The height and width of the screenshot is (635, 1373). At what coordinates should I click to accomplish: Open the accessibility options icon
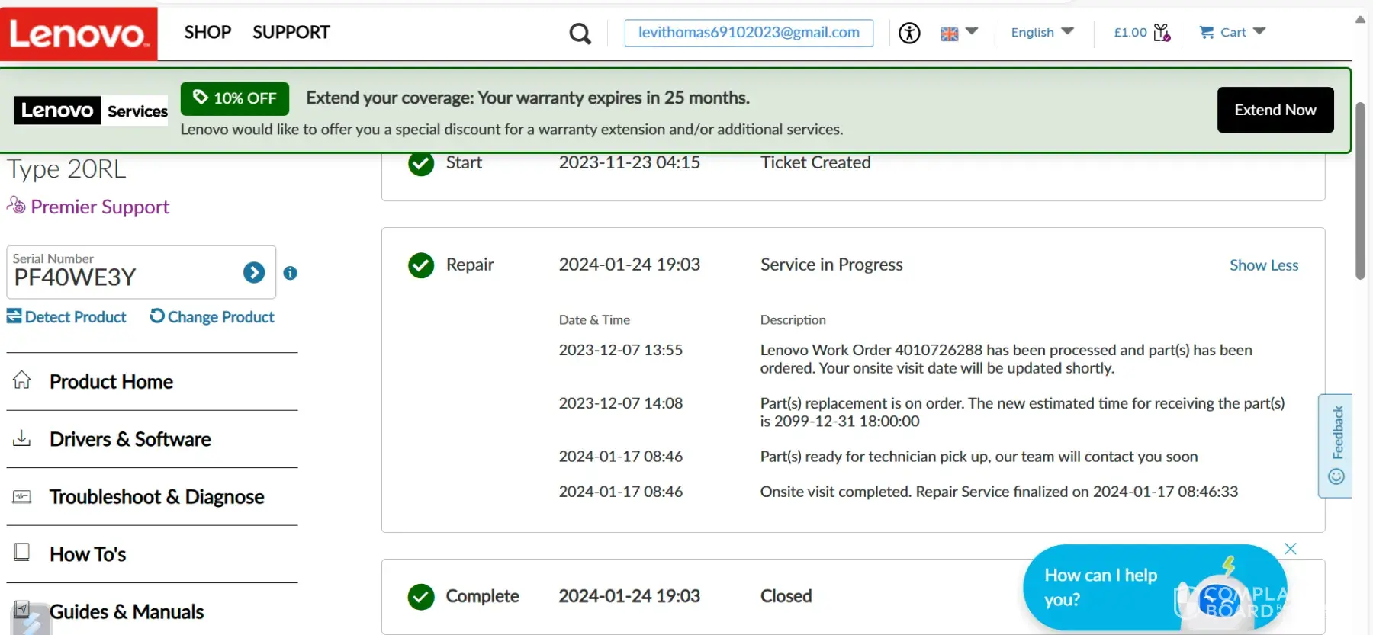(909, 33)
